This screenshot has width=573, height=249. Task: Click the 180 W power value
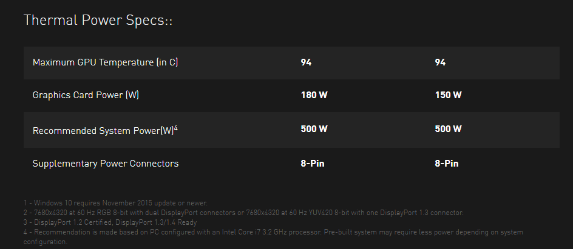point(314,95)
